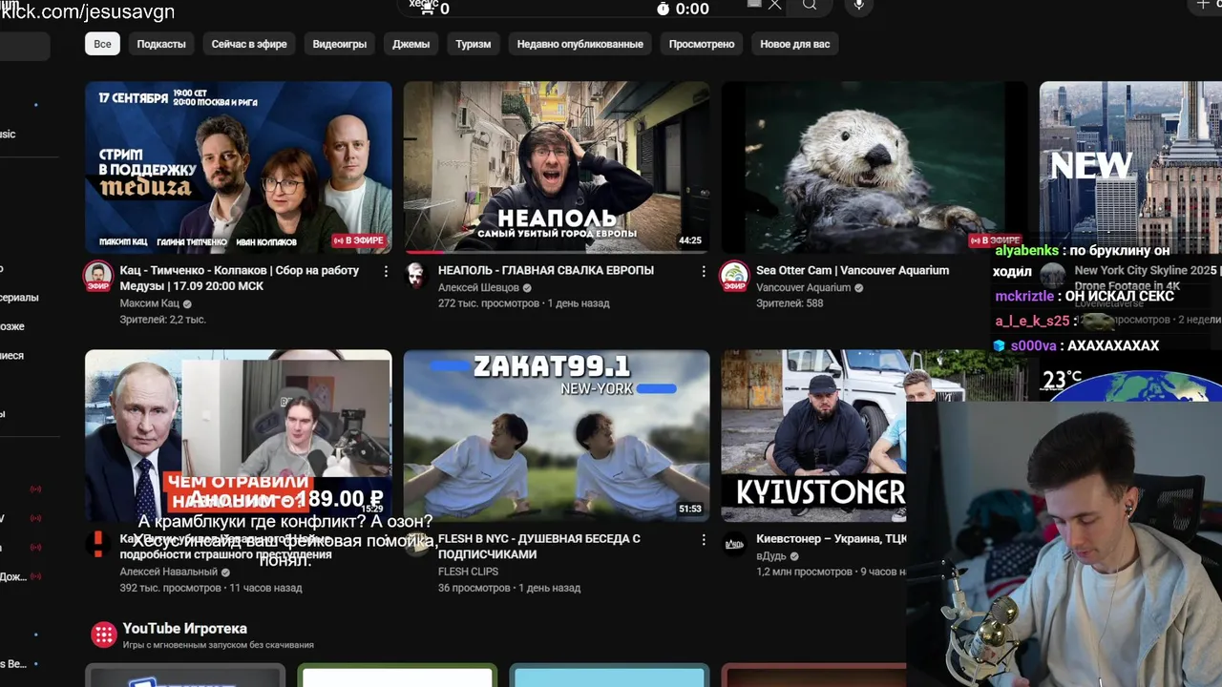Viewport: 1222px width, 687px height.
Task: Open Максим Кац channel avatar
Action: (x=97, y=276)
